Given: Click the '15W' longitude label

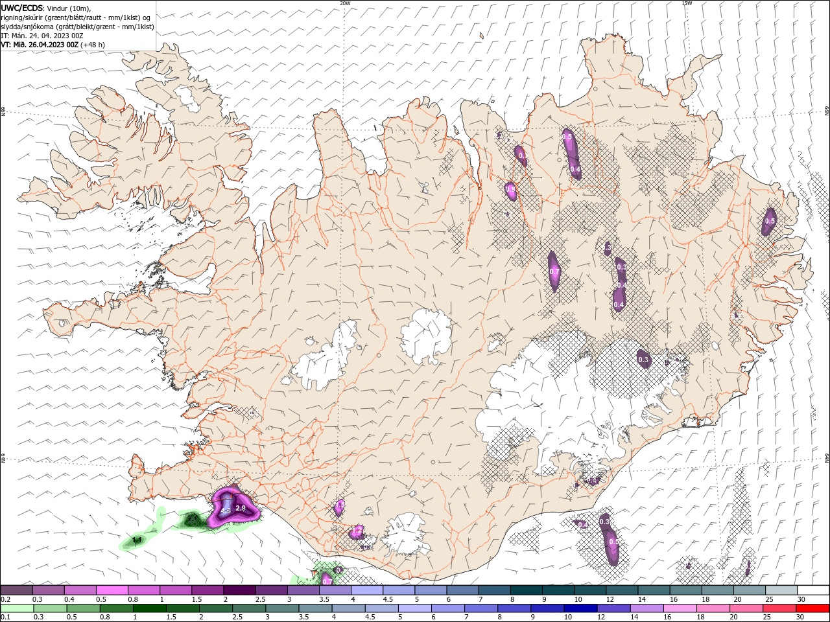Looking at the screenshot, I should 687,3.
